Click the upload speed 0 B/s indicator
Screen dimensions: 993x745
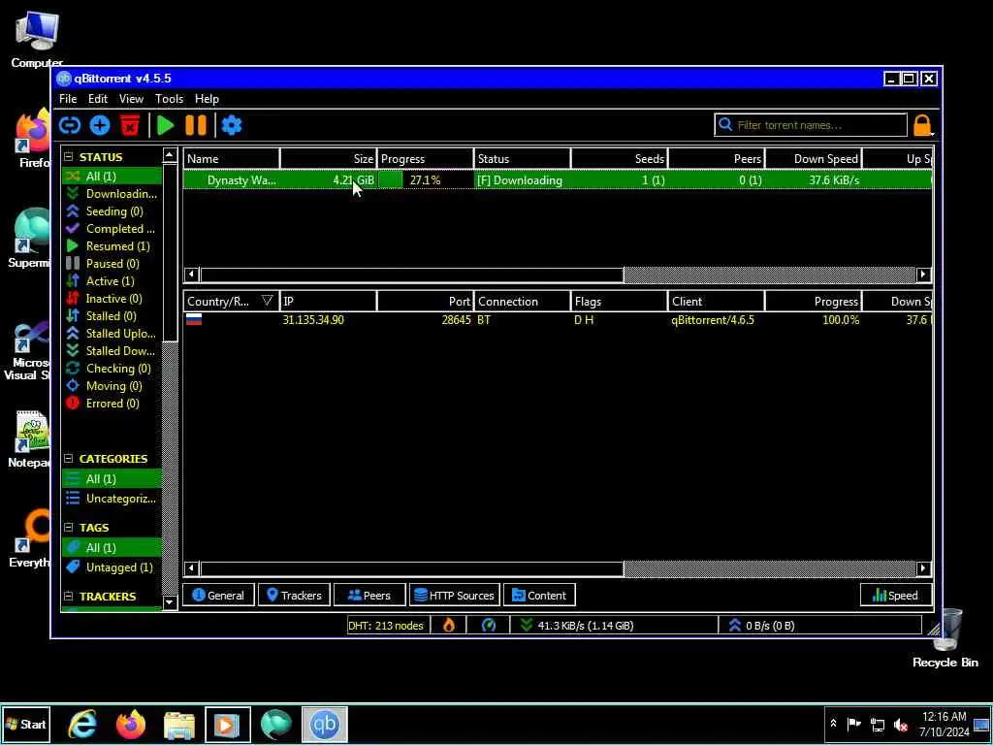click(x=761, y=626)
